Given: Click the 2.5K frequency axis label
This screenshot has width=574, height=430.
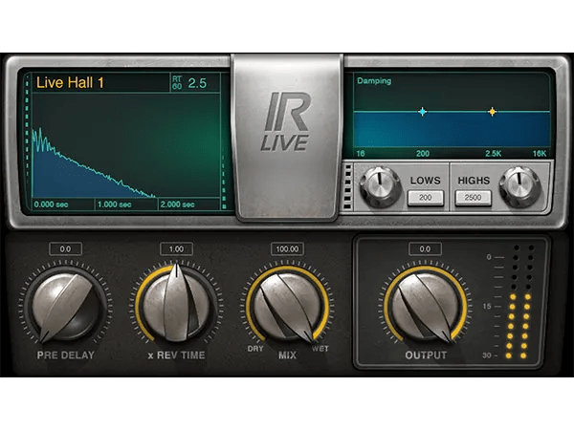Looking at the screenshot, I should 493,154.
